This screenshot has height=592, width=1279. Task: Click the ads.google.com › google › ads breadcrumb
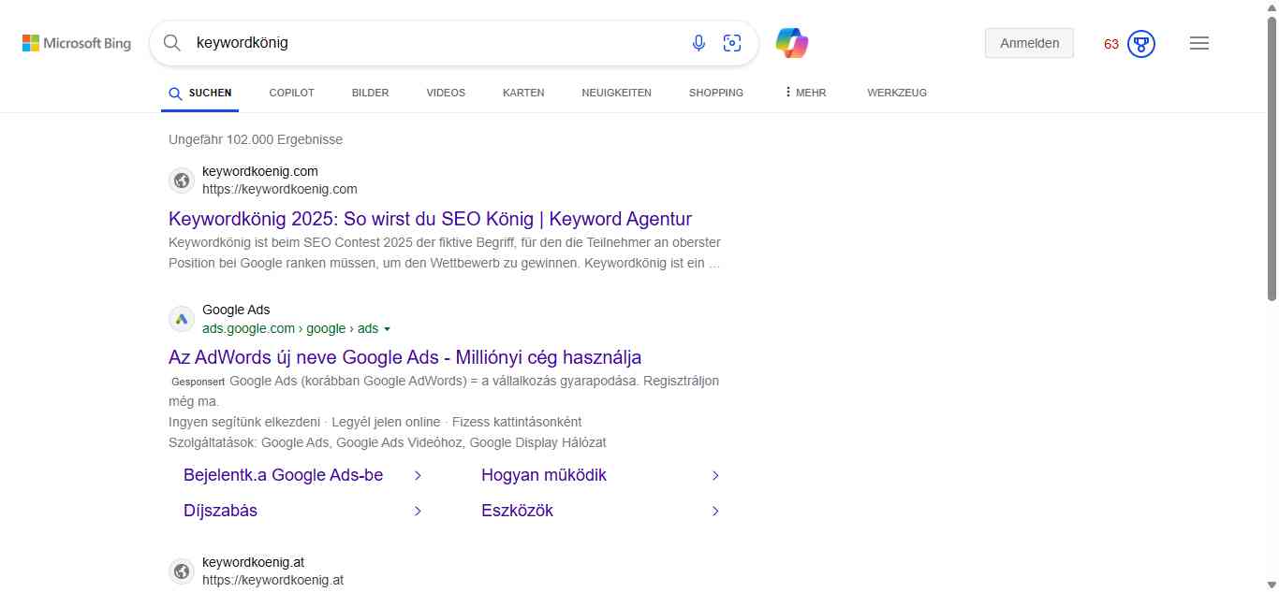click(290, 328)
